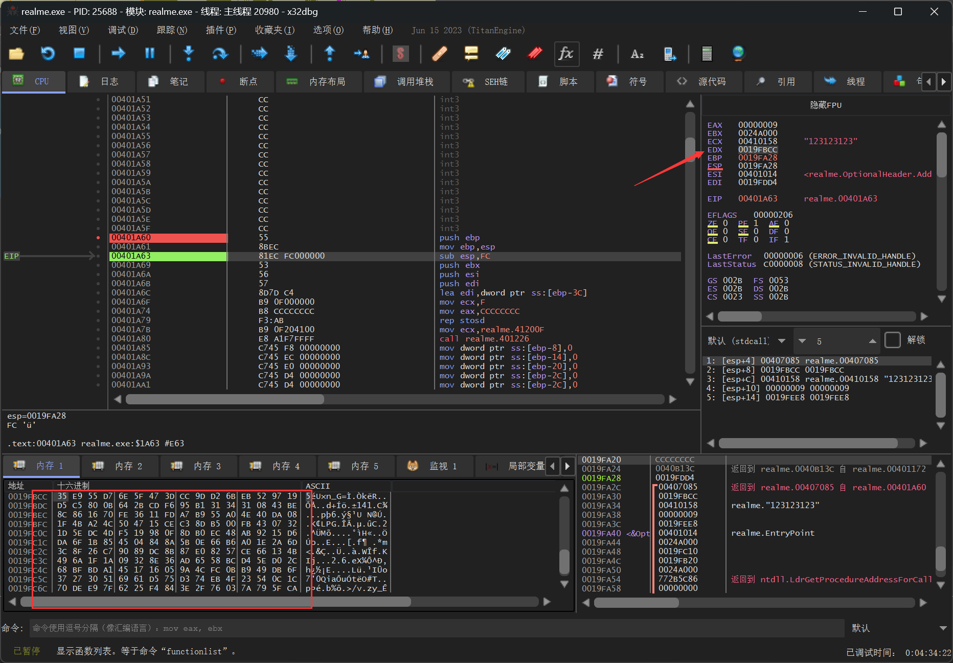953x663 pixels.
Task: Open the 调试(D) menu
Action: (123, 30)
